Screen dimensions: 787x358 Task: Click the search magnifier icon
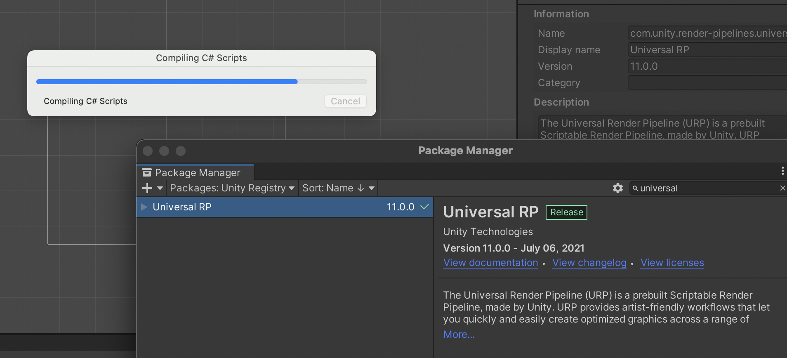[x=635, y=188]
